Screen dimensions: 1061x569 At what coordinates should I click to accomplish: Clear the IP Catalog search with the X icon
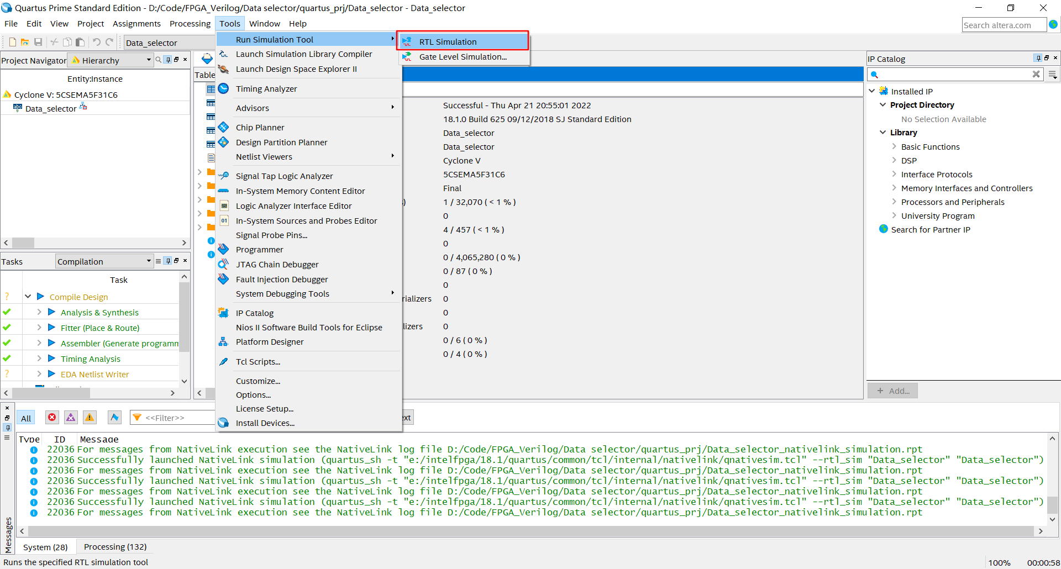tap(1037, 74)
